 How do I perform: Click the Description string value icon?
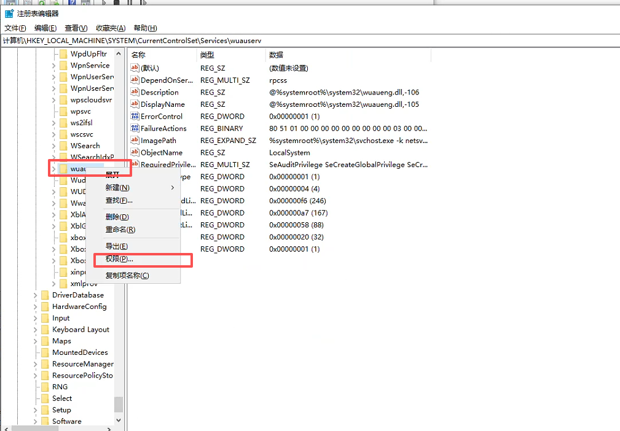pos(135,92)
